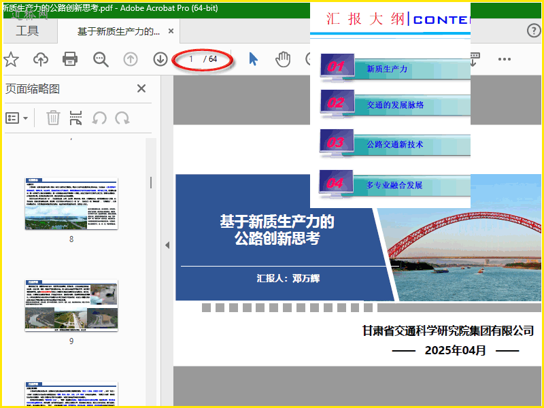Viewport: 544px width, 408px height.
Task: Open the print pages icon in thumbnail panel
Action: (x=75, y=118)
